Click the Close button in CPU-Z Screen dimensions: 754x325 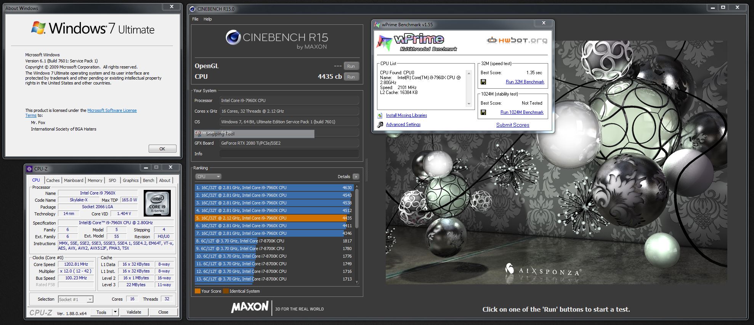pyautogui.click(x=163, y=312)
